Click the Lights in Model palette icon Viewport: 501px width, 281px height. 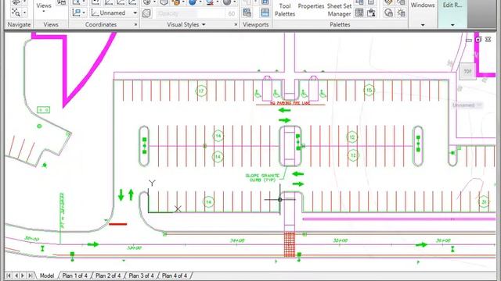click(401, 12)
